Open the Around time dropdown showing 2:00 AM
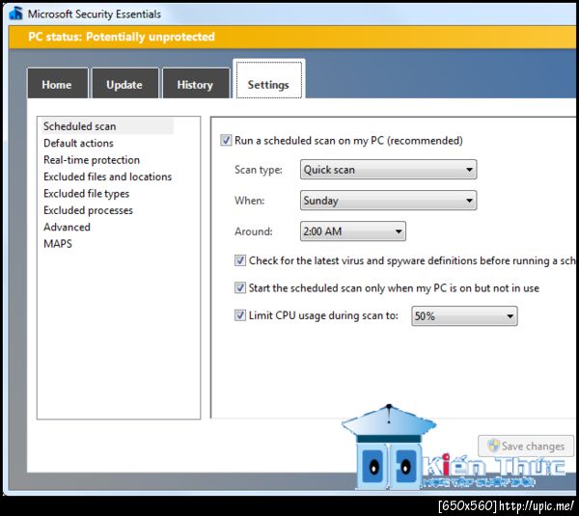 [x=353, y=231]
